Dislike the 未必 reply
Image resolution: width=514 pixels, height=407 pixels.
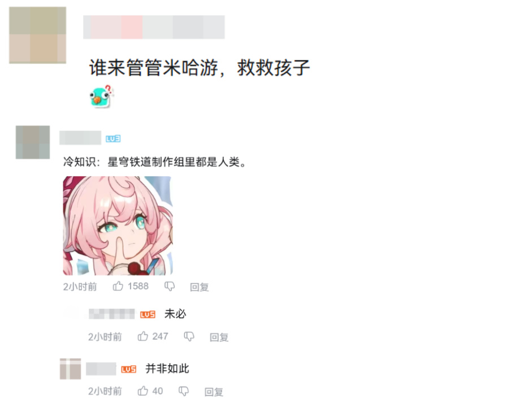click(189, 336)
